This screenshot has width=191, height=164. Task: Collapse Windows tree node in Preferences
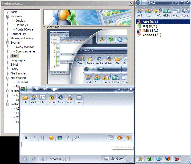pyautogui.click(x=7, y=16)
